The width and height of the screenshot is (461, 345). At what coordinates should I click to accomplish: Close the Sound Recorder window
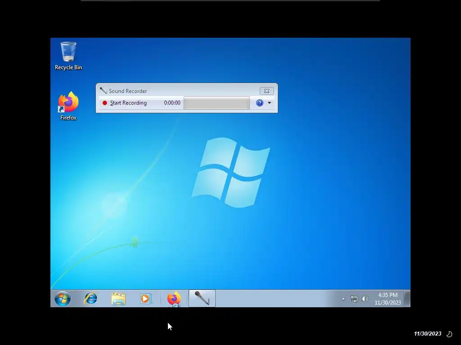(267, 91)
